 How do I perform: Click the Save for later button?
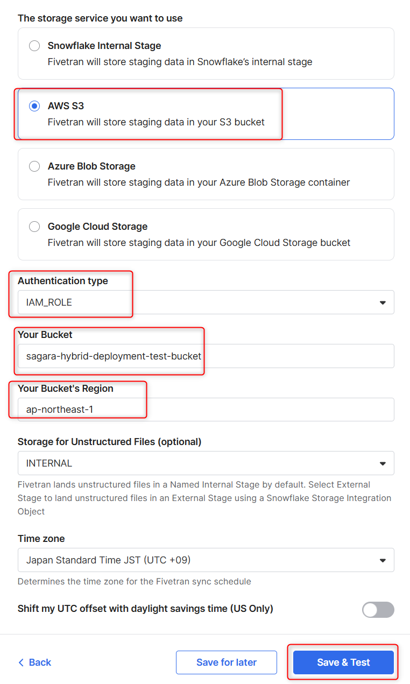227,662
